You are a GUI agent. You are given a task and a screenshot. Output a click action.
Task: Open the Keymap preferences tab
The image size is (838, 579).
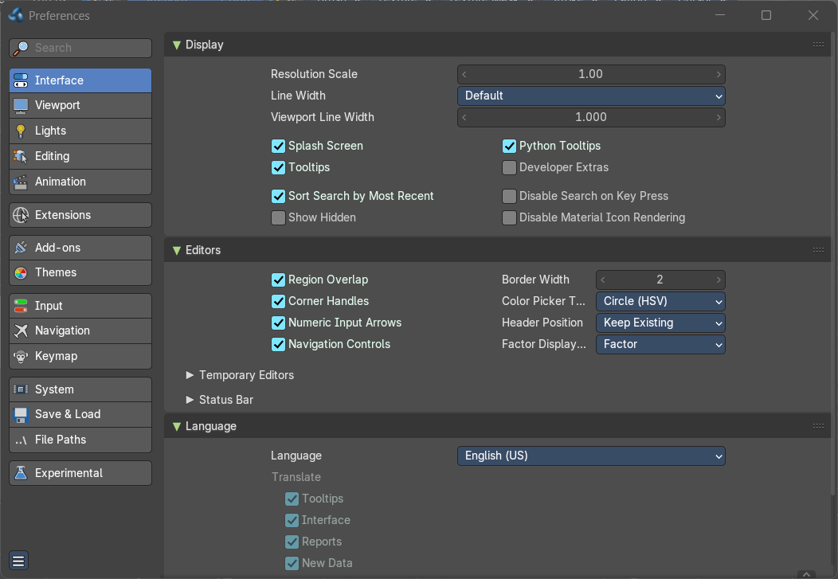80,356
